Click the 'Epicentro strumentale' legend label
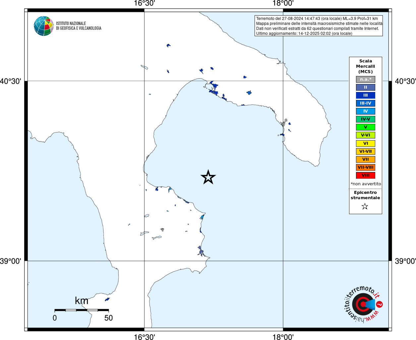Viewport: 416px width, 340px height. pos(365,195)
